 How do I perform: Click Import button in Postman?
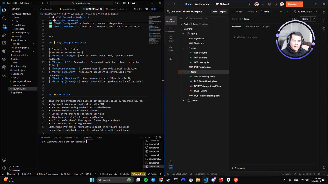click(x=223, y=11)
